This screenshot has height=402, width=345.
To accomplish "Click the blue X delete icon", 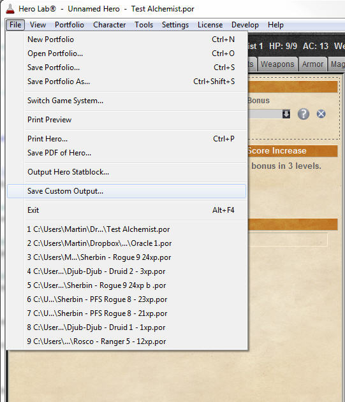I will [x=321, y=114].
